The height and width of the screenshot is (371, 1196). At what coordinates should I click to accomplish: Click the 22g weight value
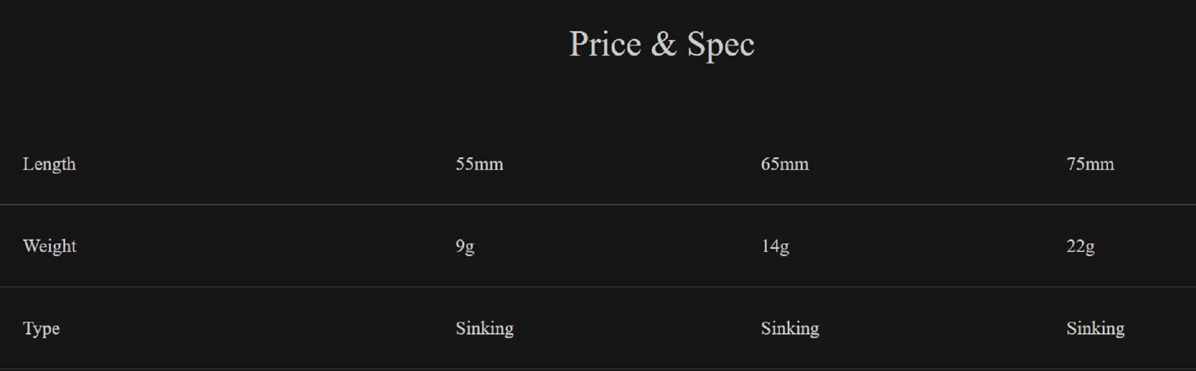[1080, 246]
